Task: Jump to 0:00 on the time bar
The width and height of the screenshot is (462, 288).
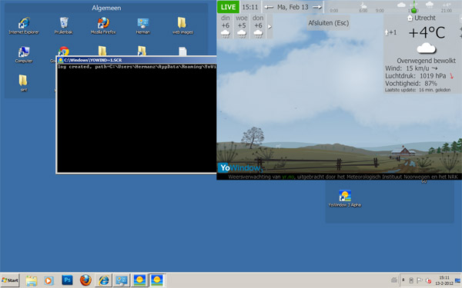Action: pyautogui.click(x=333, y=11)
